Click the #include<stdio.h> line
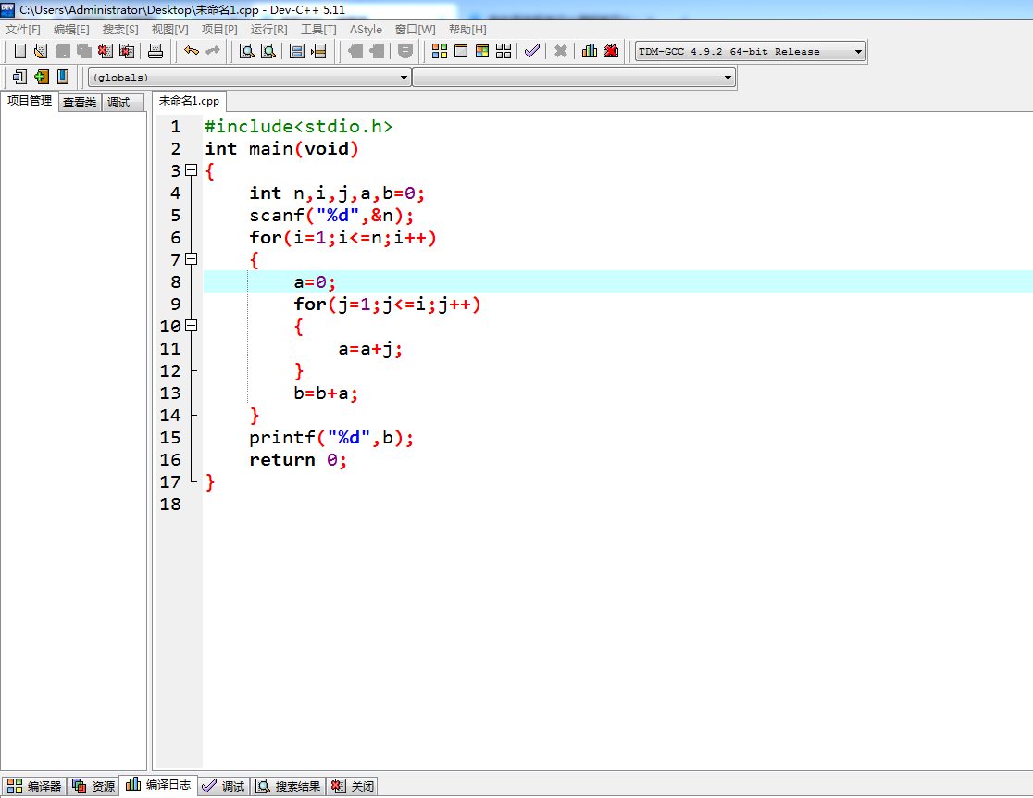The height and width of the screenshot is (798, 1033). (x=298, y=127)
